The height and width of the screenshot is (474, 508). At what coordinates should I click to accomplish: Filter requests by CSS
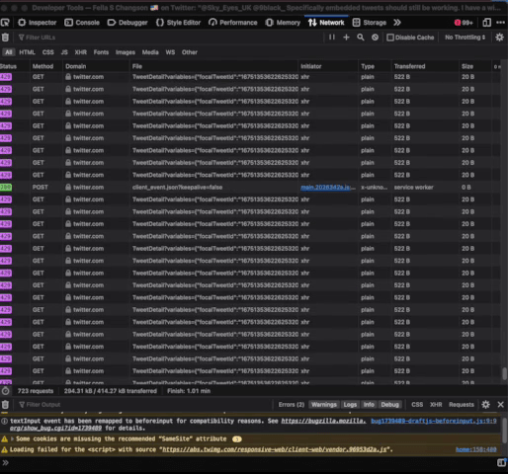point(48,52)
